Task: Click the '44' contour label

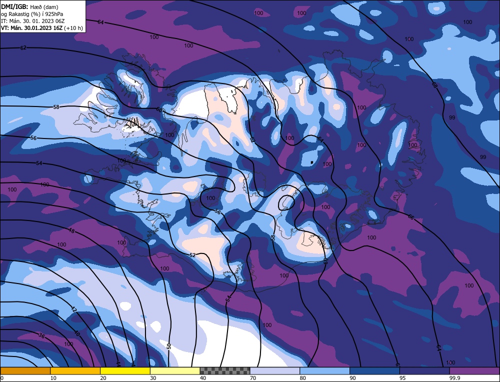Action: 118,363
